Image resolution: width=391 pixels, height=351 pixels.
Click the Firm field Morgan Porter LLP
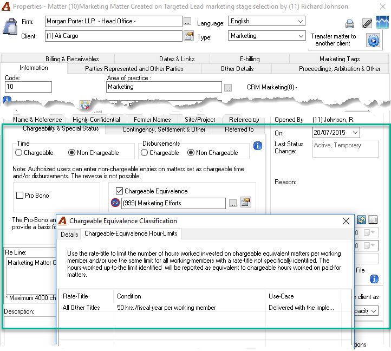114,21
